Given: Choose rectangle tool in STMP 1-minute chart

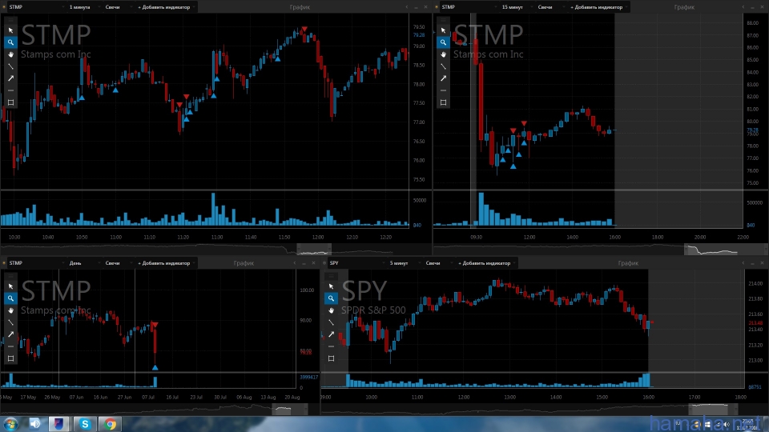Looking at the screenshot, I should tap(10, 102).
